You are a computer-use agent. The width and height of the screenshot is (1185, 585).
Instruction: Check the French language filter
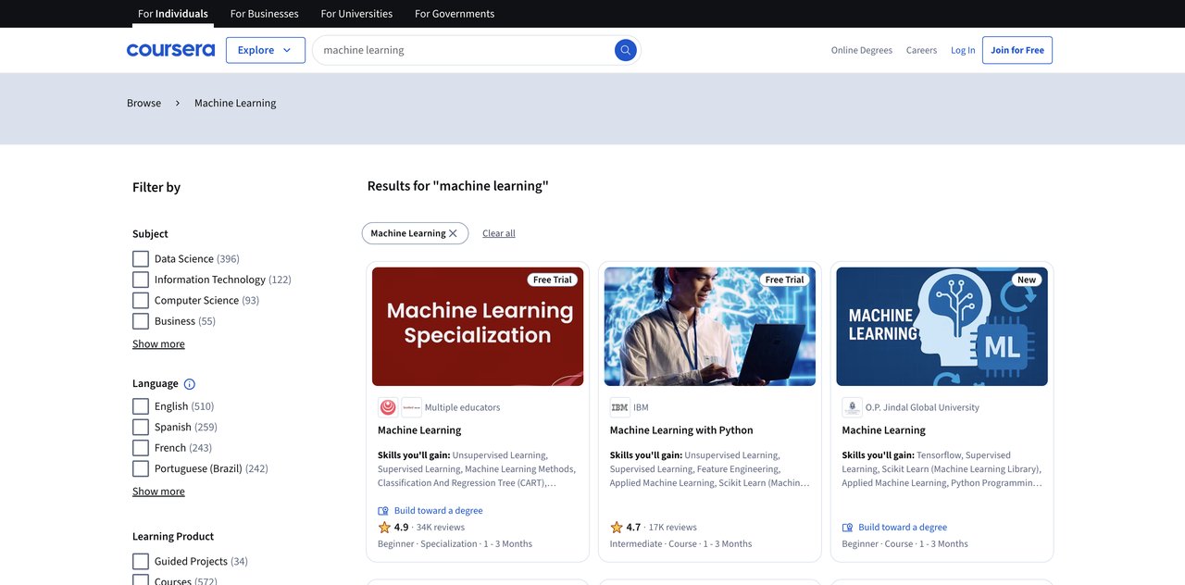(141, 448)
